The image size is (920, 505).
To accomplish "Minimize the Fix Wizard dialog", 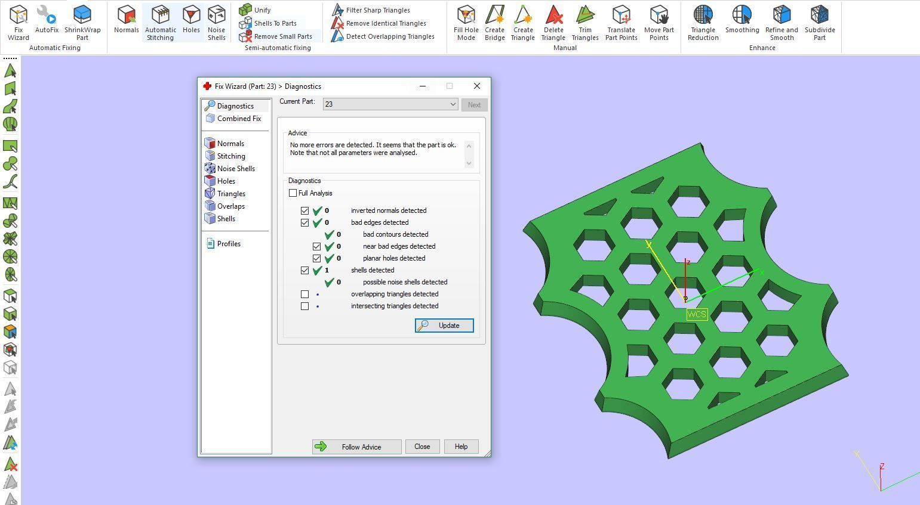I will pyautogui.click(x=423, y=86).
